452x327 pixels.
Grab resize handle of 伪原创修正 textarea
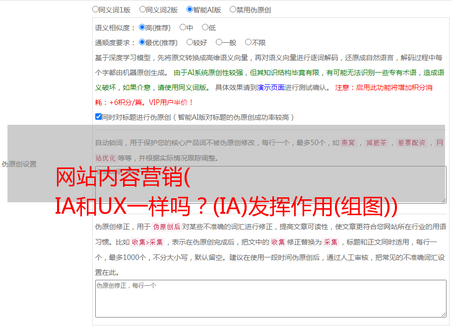coord(444,315)
